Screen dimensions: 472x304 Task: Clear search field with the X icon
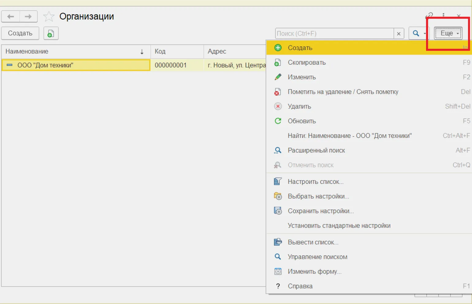(x=399, y=34)
